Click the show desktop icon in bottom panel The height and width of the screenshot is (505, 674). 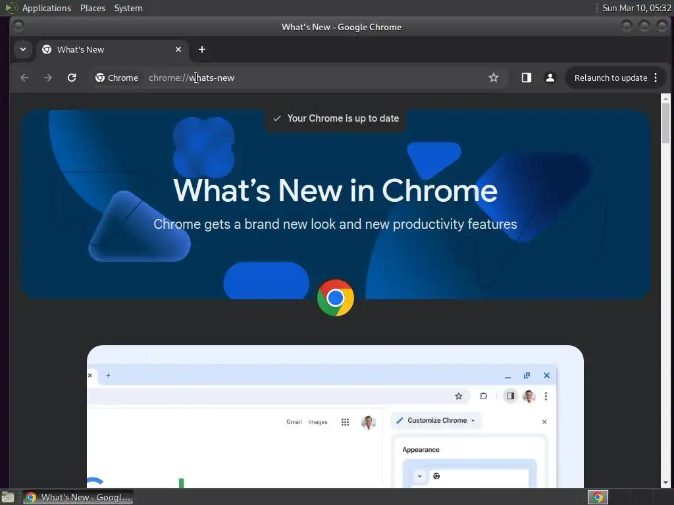(x=8, y=497)
